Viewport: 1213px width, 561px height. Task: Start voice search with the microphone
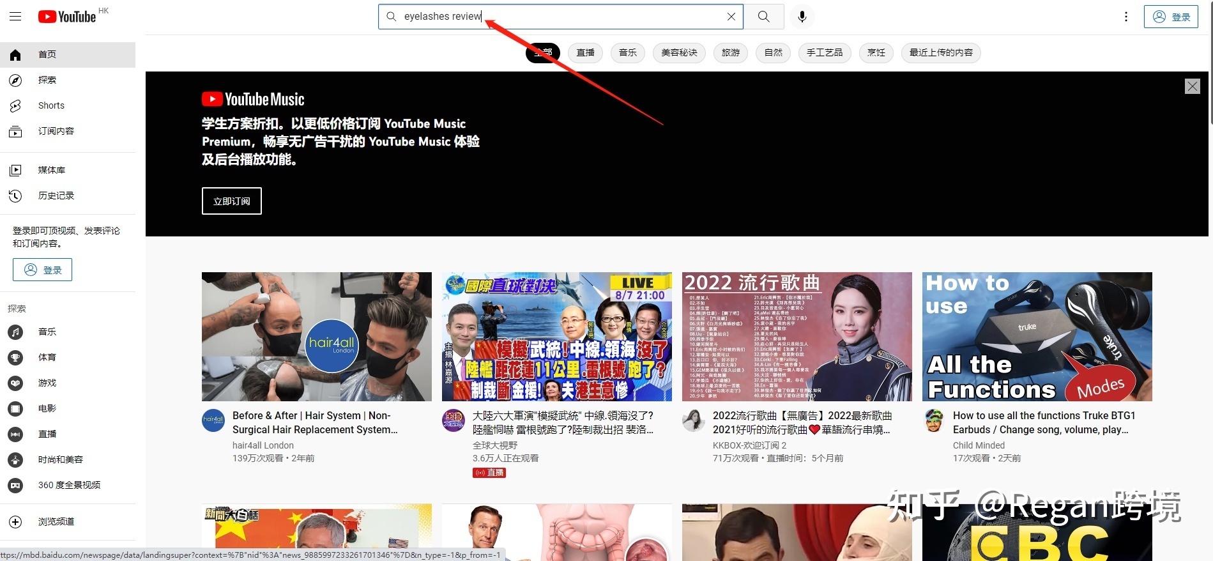click(x=802, y=17)
